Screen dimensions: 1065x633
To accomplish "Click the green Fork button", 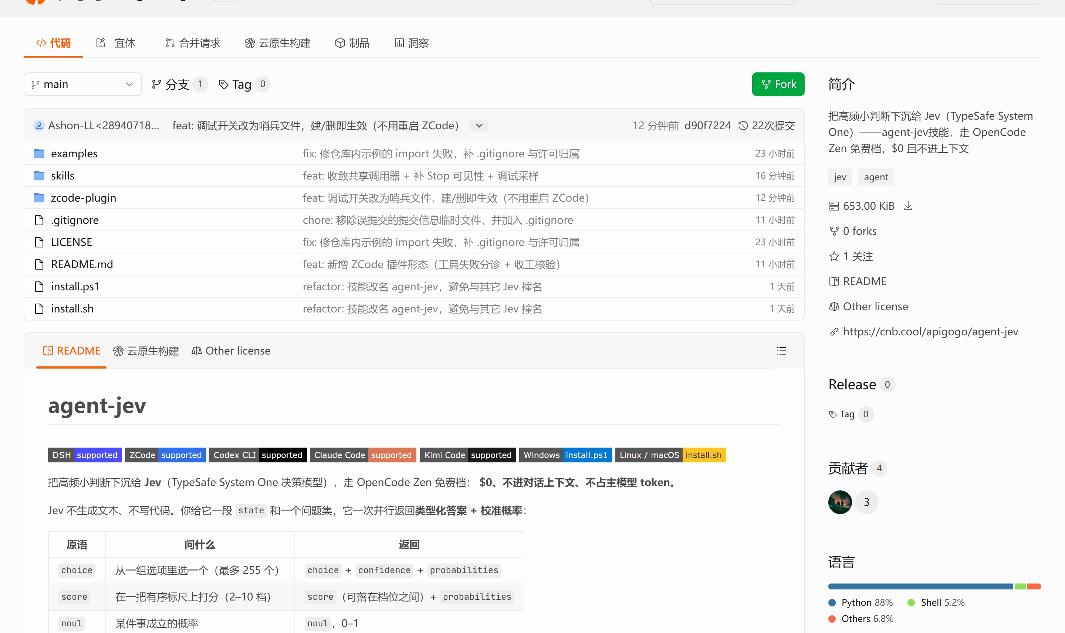I will tap(778, 84).
